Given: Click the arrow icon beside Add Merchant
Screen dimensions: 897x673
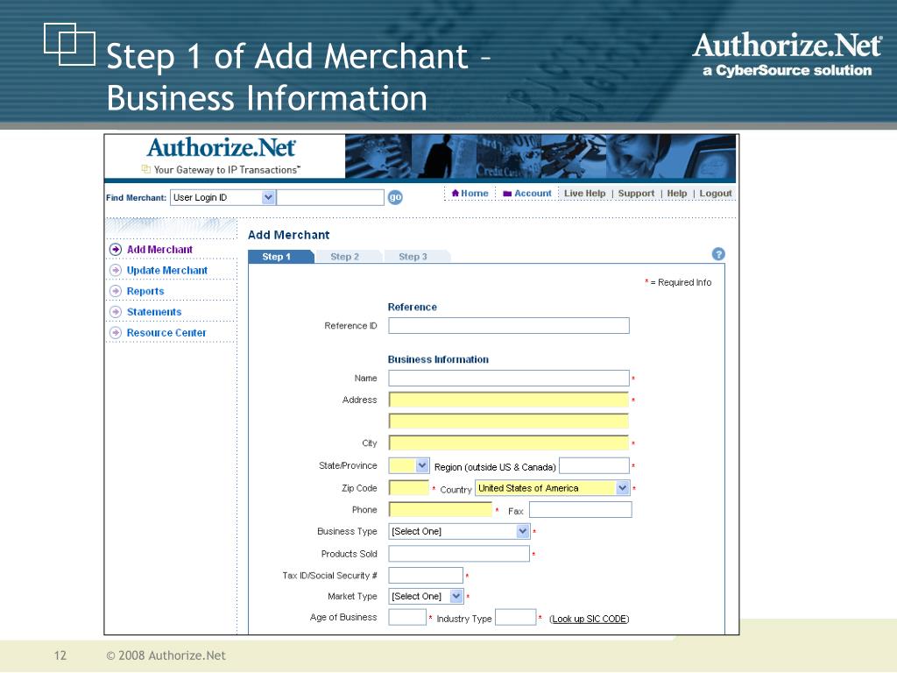Looking at the screenshot, I should [x=116, y=250].
